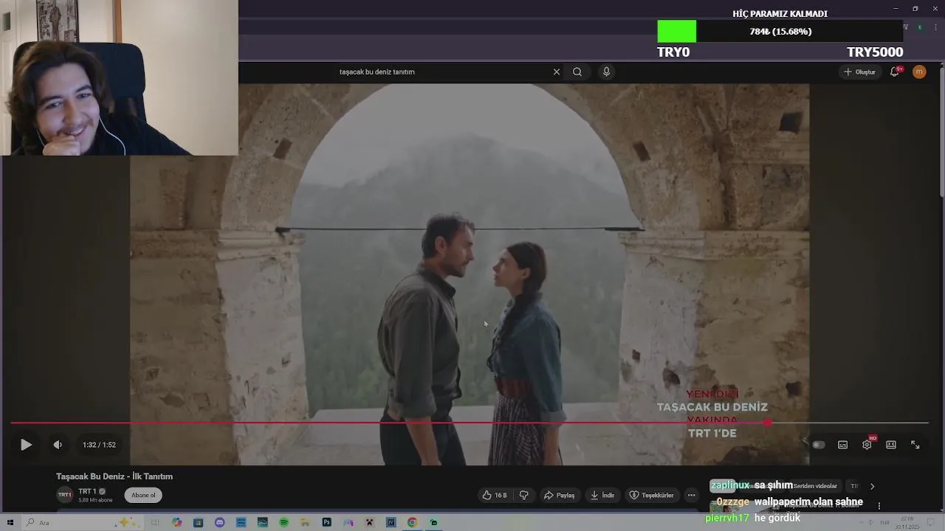This screenshot has height=531, width=945.
Task: Dislike the video with thumbs down
Action: 524,495
